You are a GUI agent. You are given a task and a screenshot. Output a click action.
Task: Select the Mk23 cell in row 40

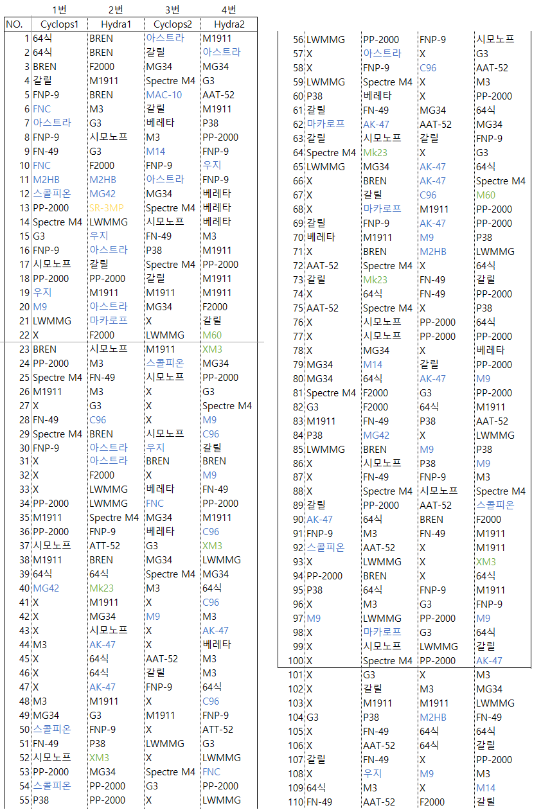click(102, 588)
